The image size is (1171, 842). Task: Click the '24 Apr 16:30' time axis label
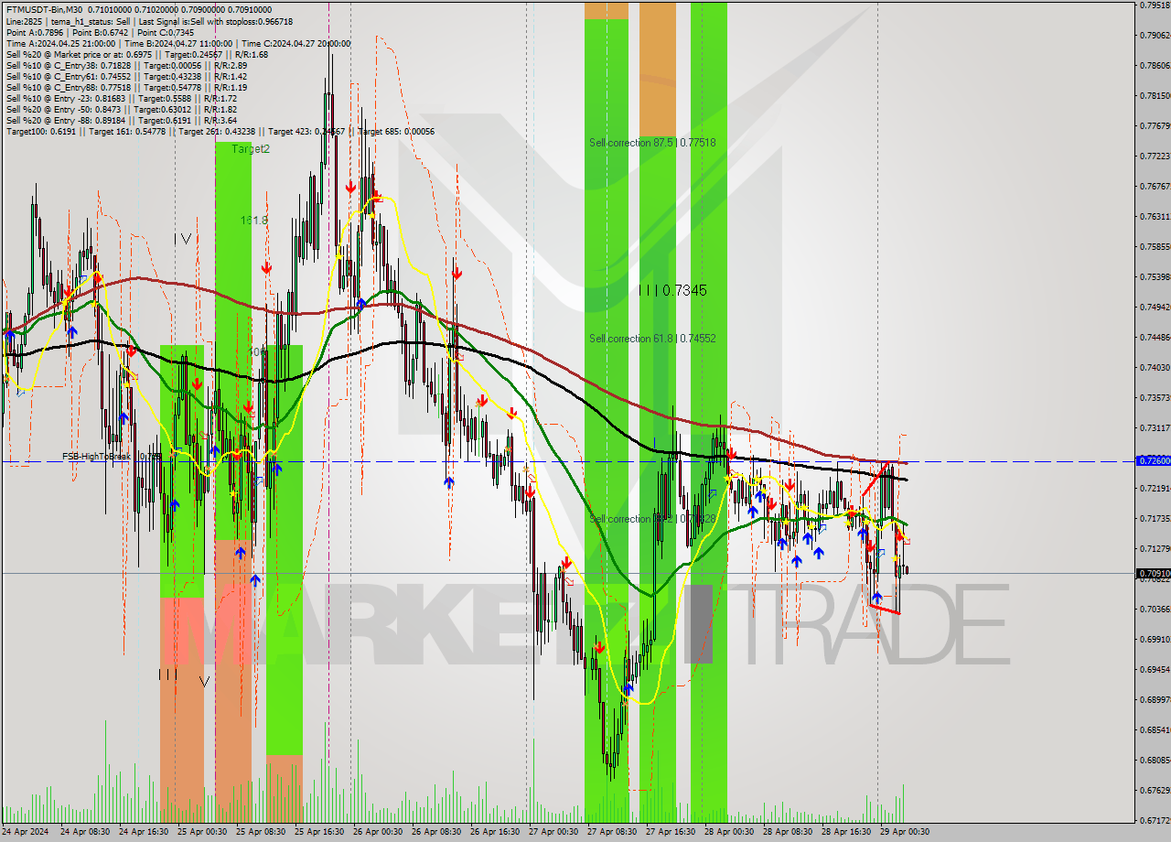pos(142,832)
